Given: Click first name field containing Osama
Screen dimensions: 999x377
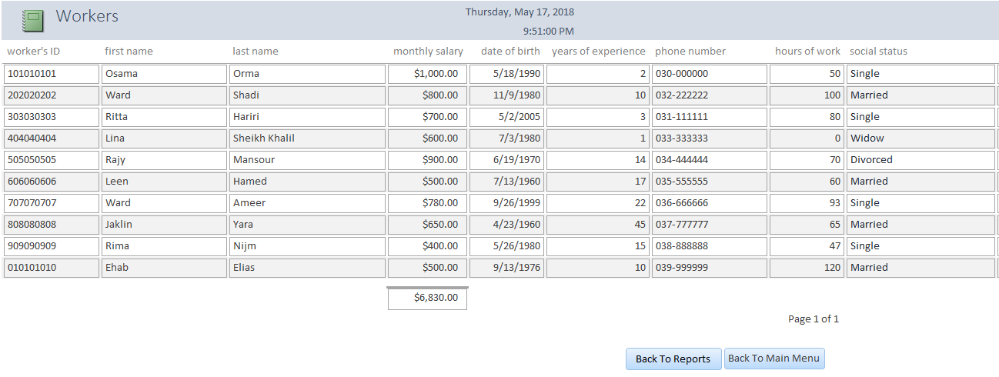Looking at the screenshot, I should tap(165, 74).
